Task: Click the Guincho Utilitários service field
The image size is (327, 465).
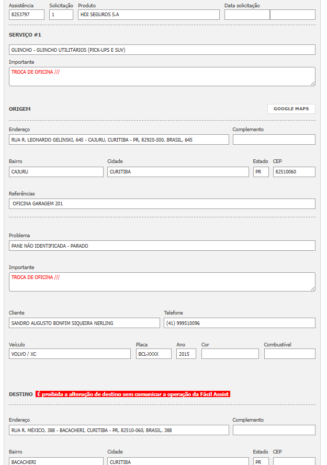Action: [162, 50]
